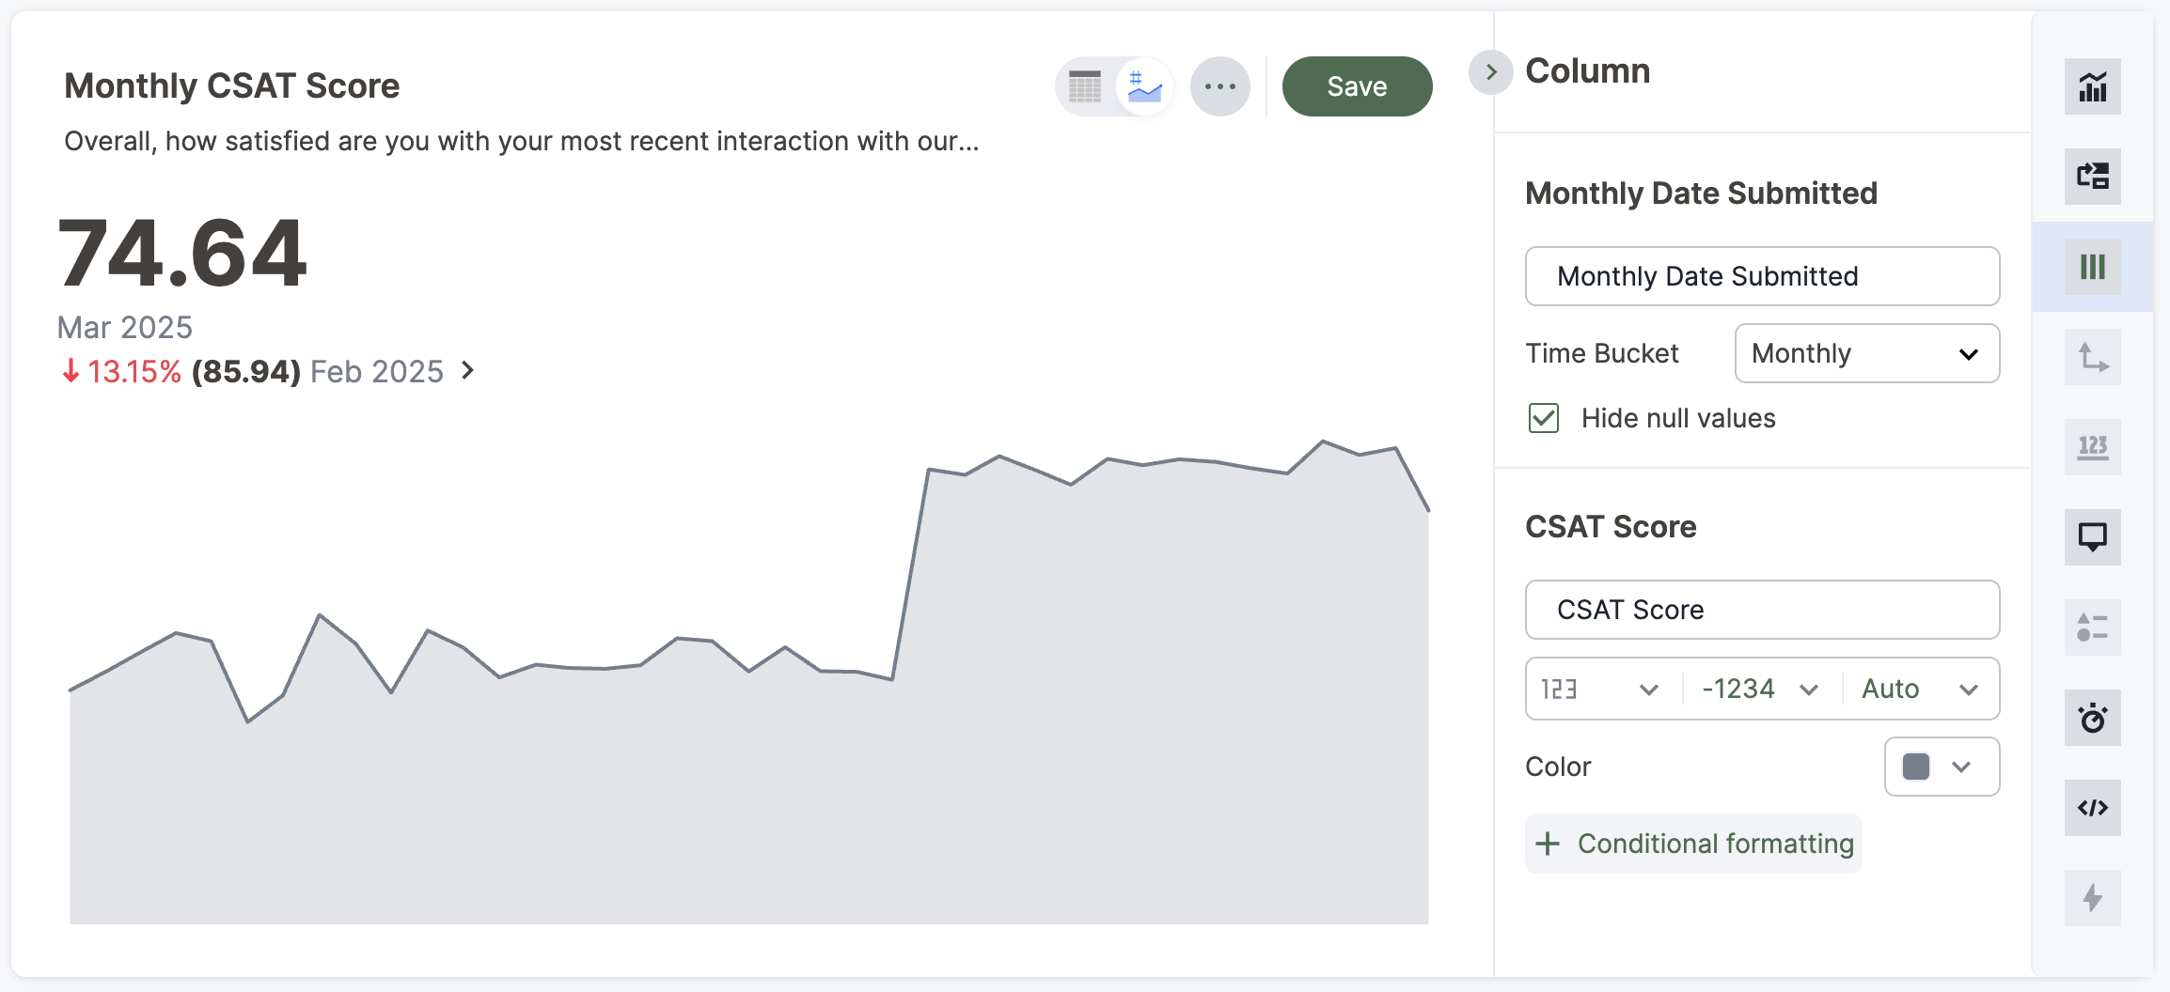Open the tooltip comment icon

point(2092,537)
